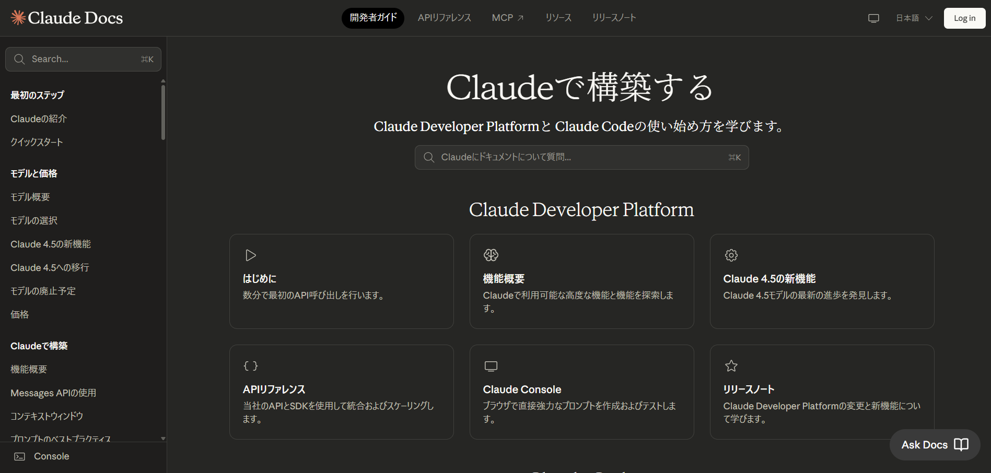Click the gear icon on Claude 4.5の新機能 card
The width and height of the screenshot is (991, 473).
[731, 255]
